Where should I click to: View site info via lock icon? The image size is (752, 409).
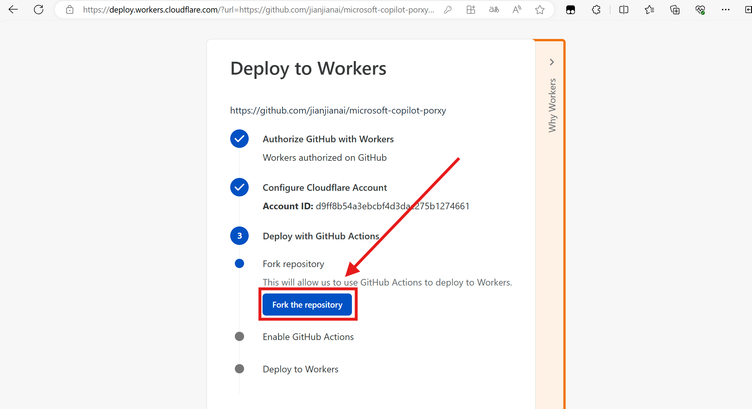click(x=70, y=10)
